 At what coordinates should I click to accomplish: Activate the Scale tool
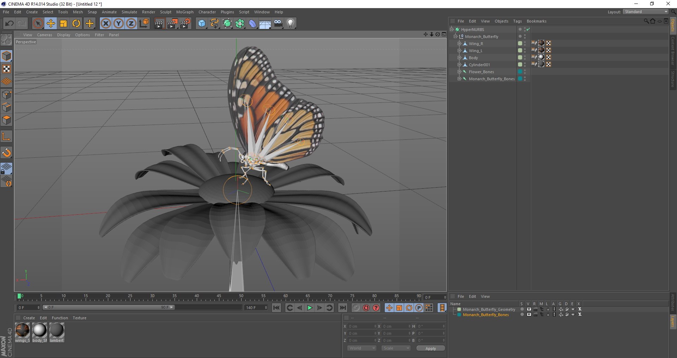point(63,24)
